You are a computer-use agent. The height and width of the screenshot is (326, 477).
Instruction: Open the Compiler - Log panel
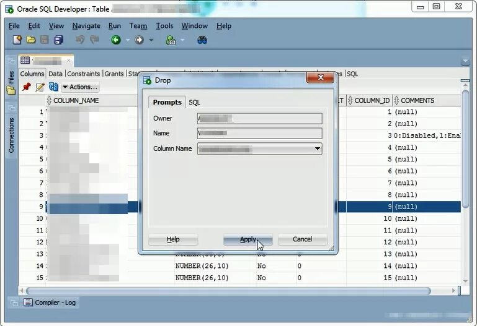coord(50,302)
